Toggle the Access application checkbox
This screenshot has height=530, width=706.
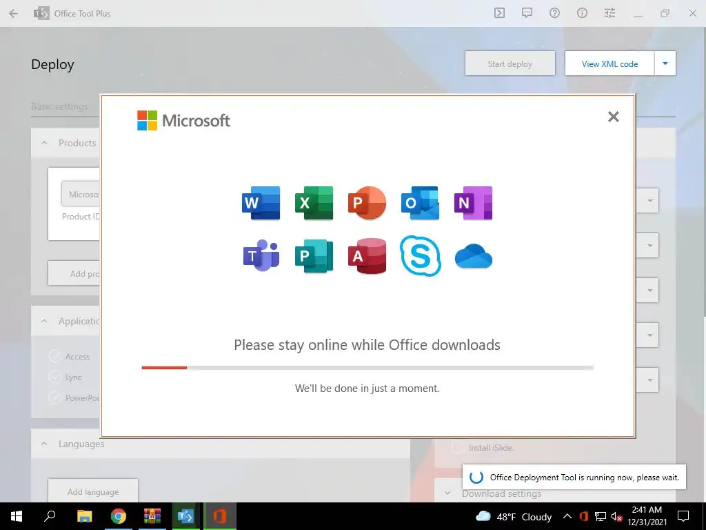[x=55, y=357]
